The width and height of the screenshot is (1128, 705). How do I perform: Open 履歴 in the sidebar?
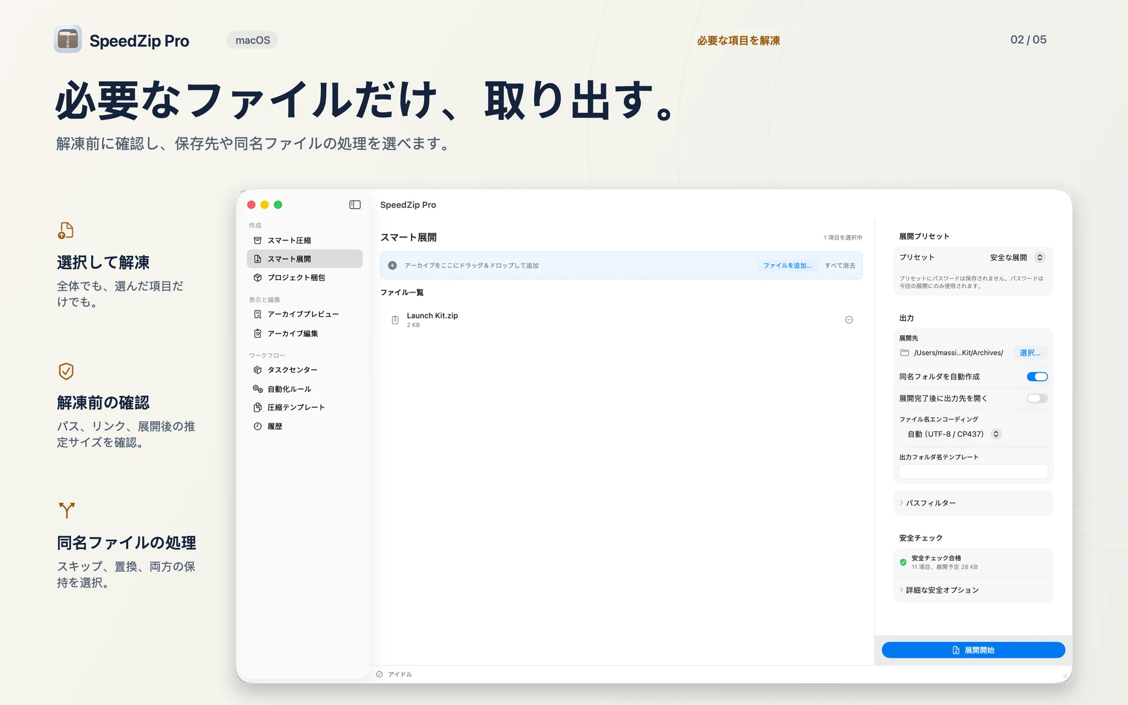(x=304, y=426)
